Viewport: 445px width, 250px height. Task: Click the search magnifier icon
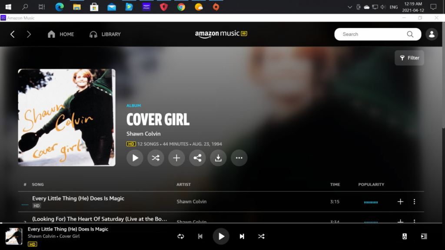[410, 34]
